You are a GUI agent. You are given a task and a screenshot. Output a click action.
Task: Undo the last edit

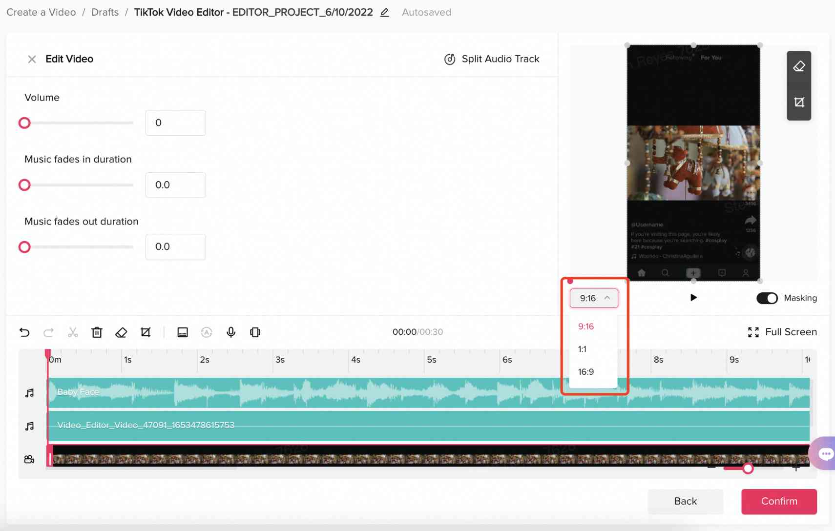pyautogui.click(x=24, y=332)
